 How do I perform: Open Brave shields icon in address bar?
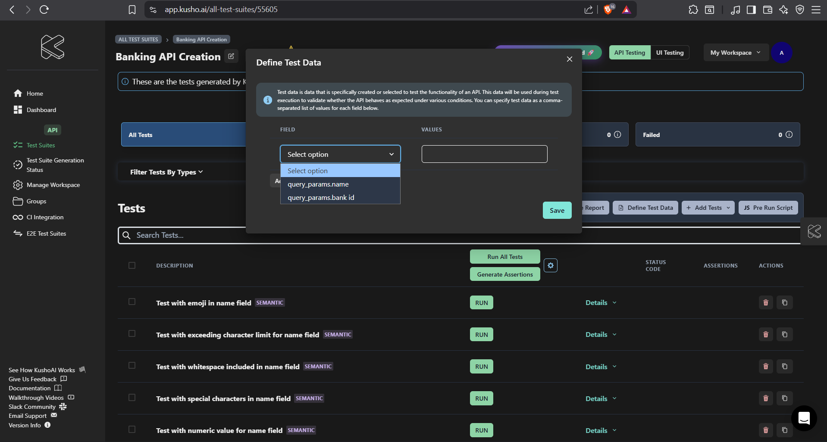(608, 9)
